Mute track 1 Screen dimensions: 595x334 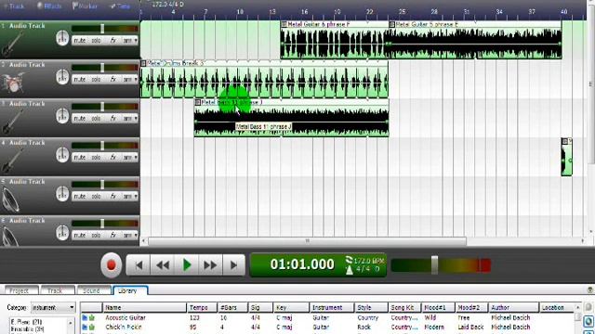tap(80, 40)
